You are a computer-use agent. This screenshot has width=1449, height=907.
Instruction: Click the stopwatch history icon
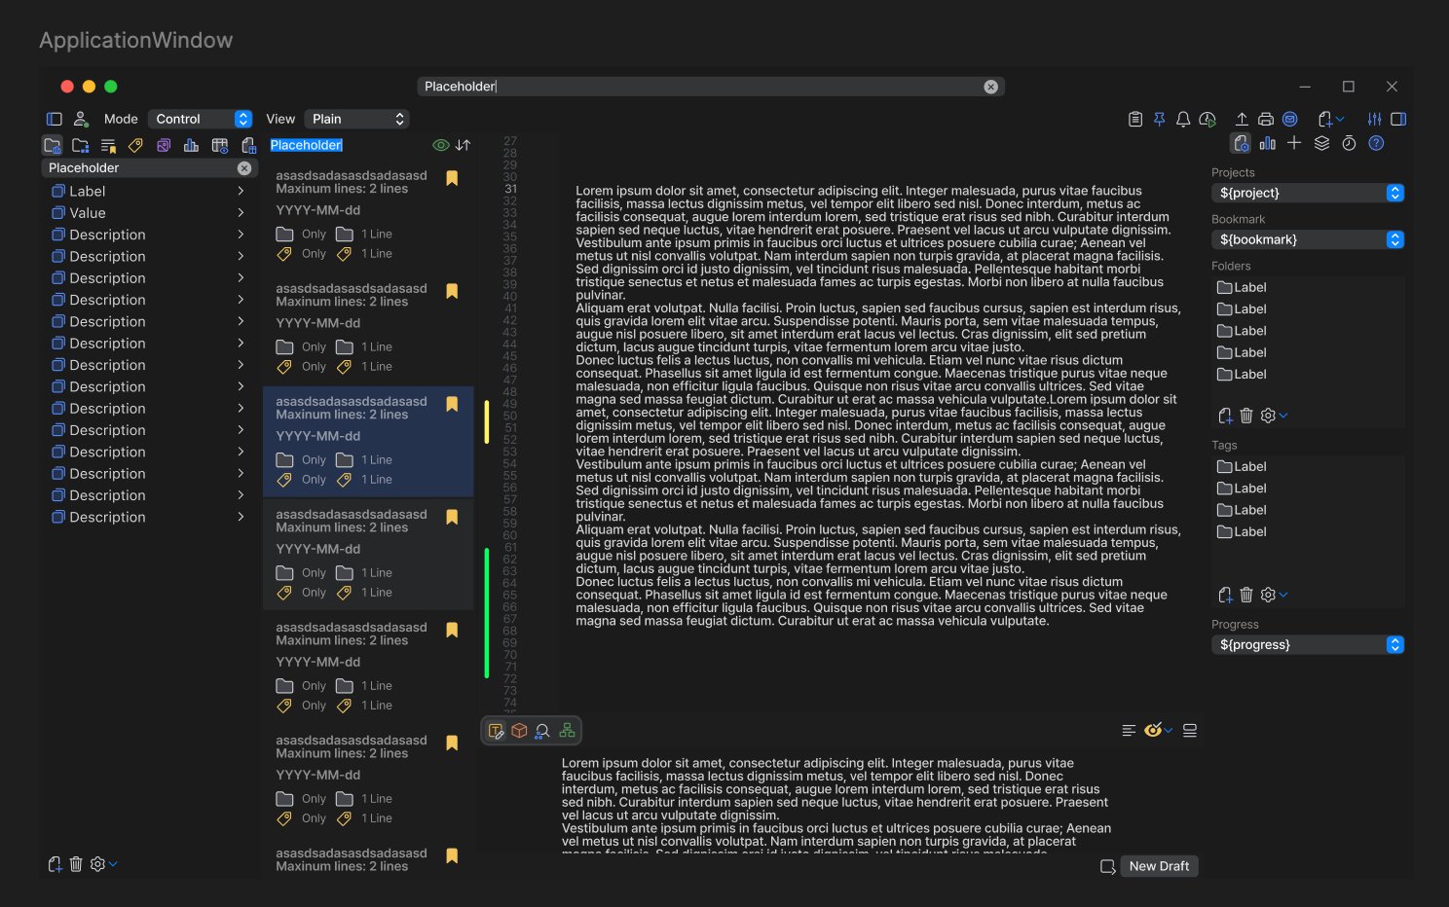coord(1349,143)
